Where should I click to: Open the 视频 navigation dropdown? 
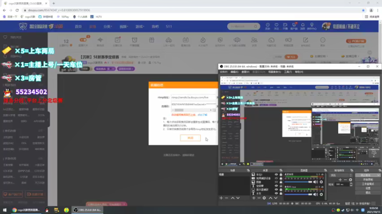point(124,27)
